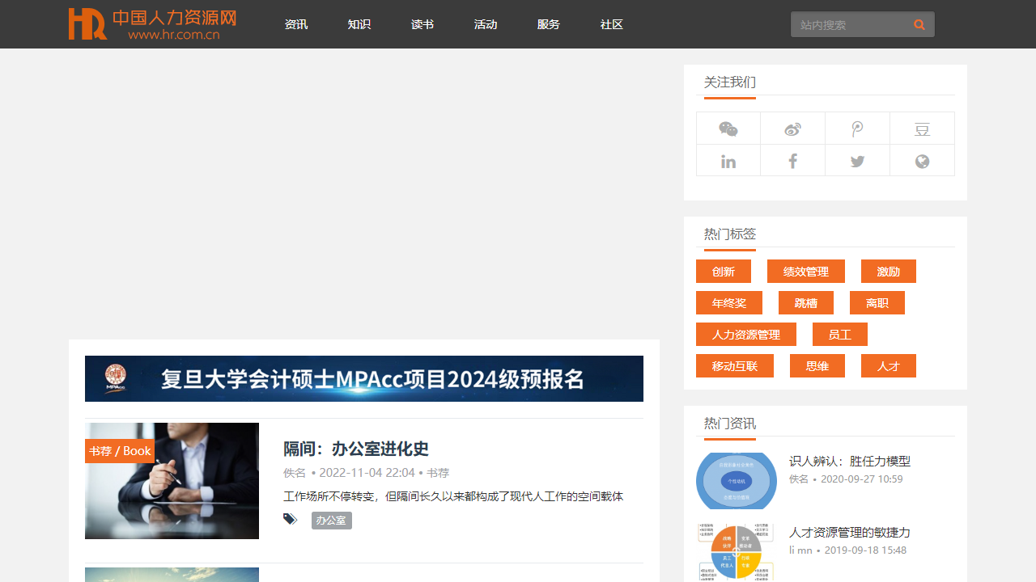The height and width of the screenshot is (582, 1036).
Task: Open the 社区 navigation menu item
Action: click(x=612, y=25)
